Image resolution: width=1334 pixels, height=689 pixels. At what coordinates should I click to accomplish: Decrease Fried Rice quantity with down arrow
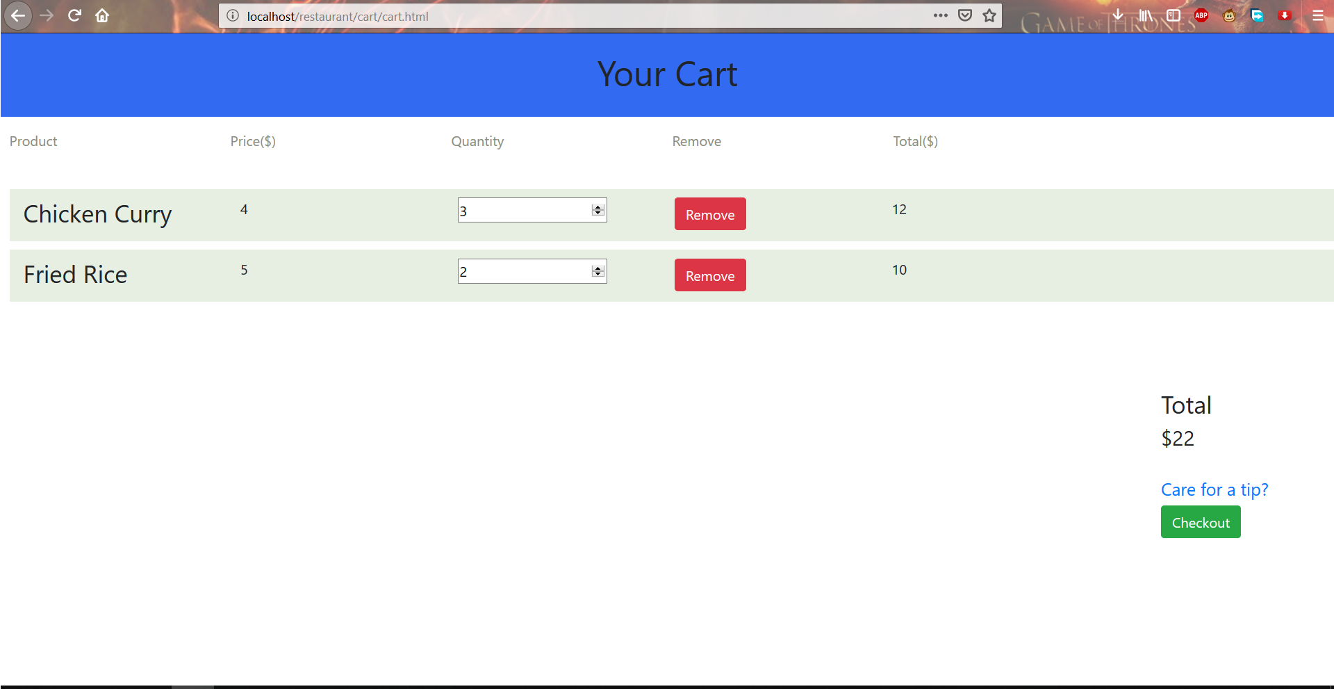(598, 274)
